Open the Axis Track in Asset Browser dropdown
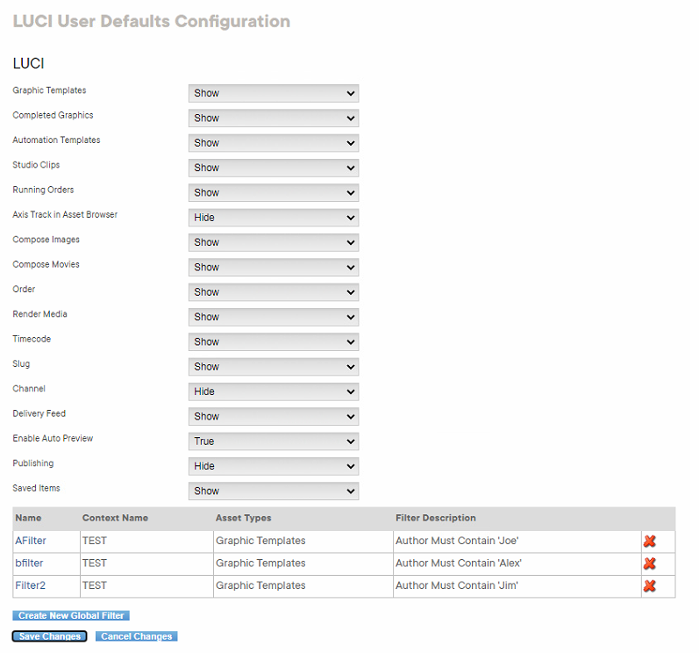 [x=273, y=218]
